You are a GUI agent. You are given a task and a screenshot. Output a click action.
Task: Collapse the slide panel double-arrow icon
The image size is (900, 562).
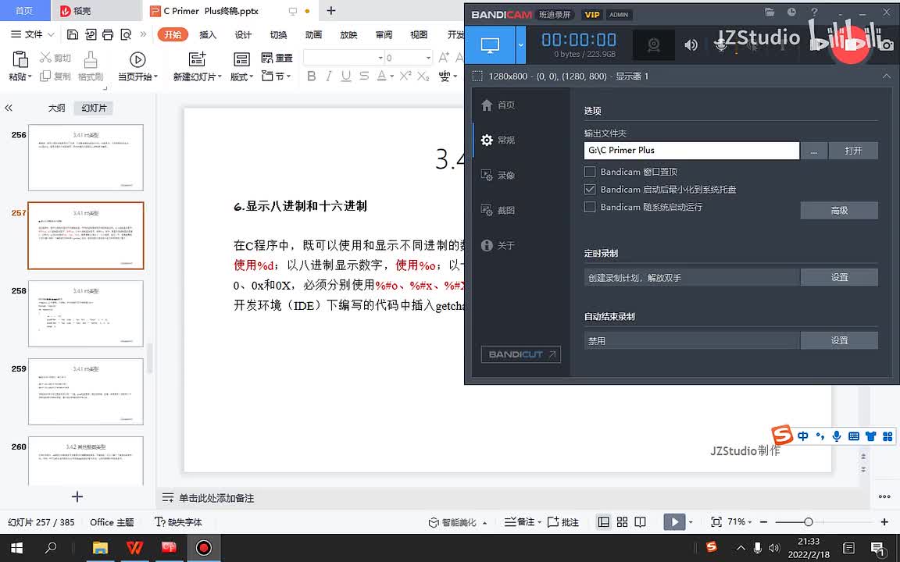9,108
